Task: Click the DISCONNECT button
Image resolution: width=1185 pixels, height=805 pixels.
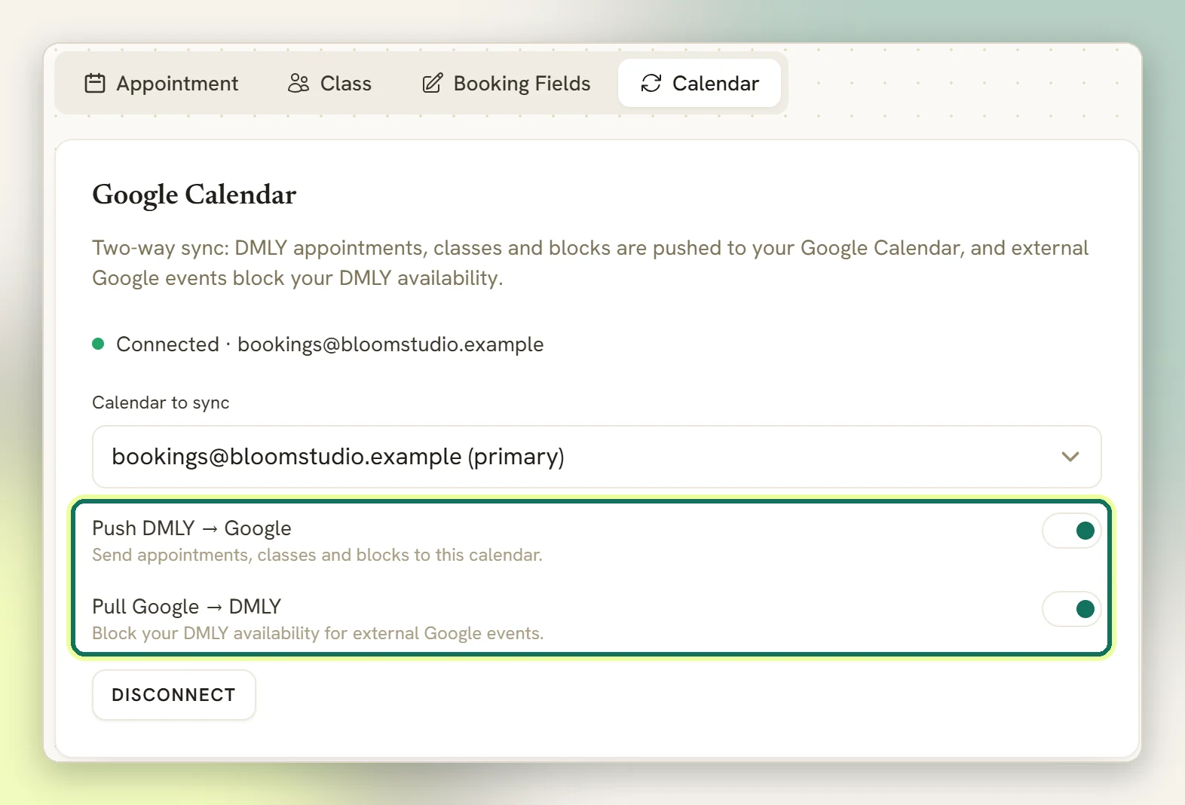Action: pyautogui.click(x=174, y=695)
